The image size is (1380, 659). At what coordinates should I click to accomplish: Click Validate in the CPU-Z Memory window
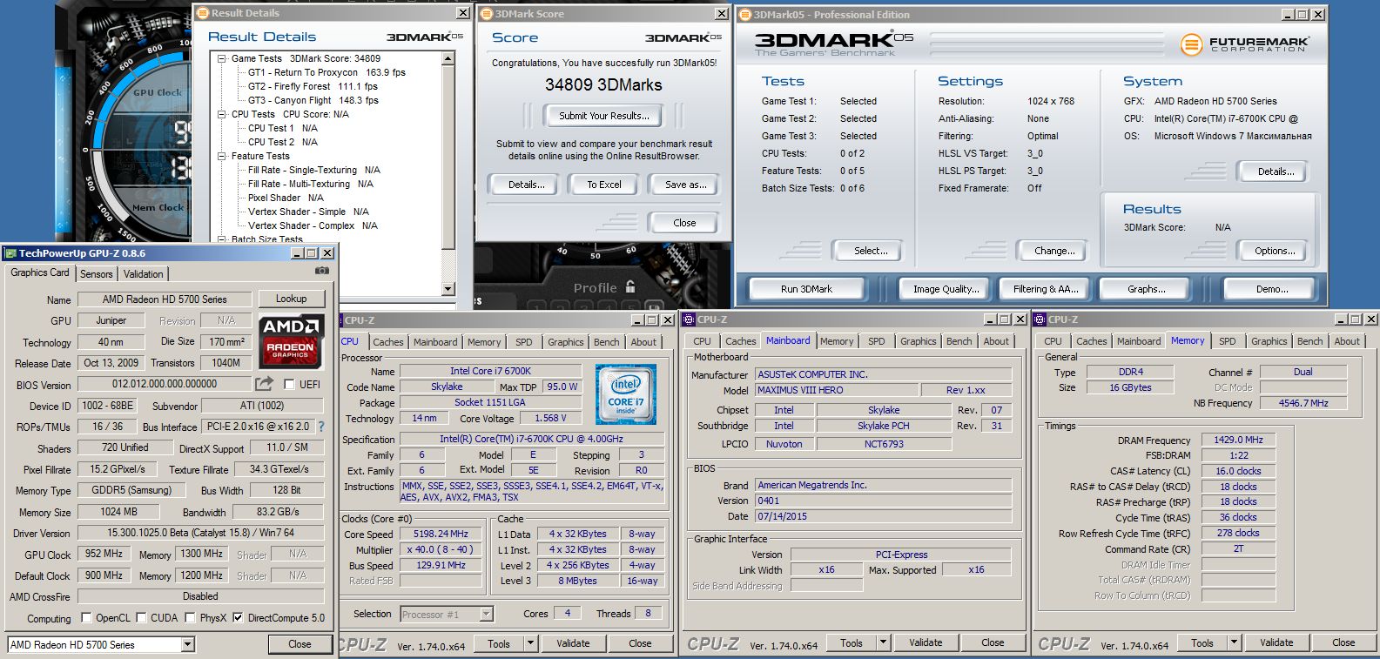(x=1276, y=642)
